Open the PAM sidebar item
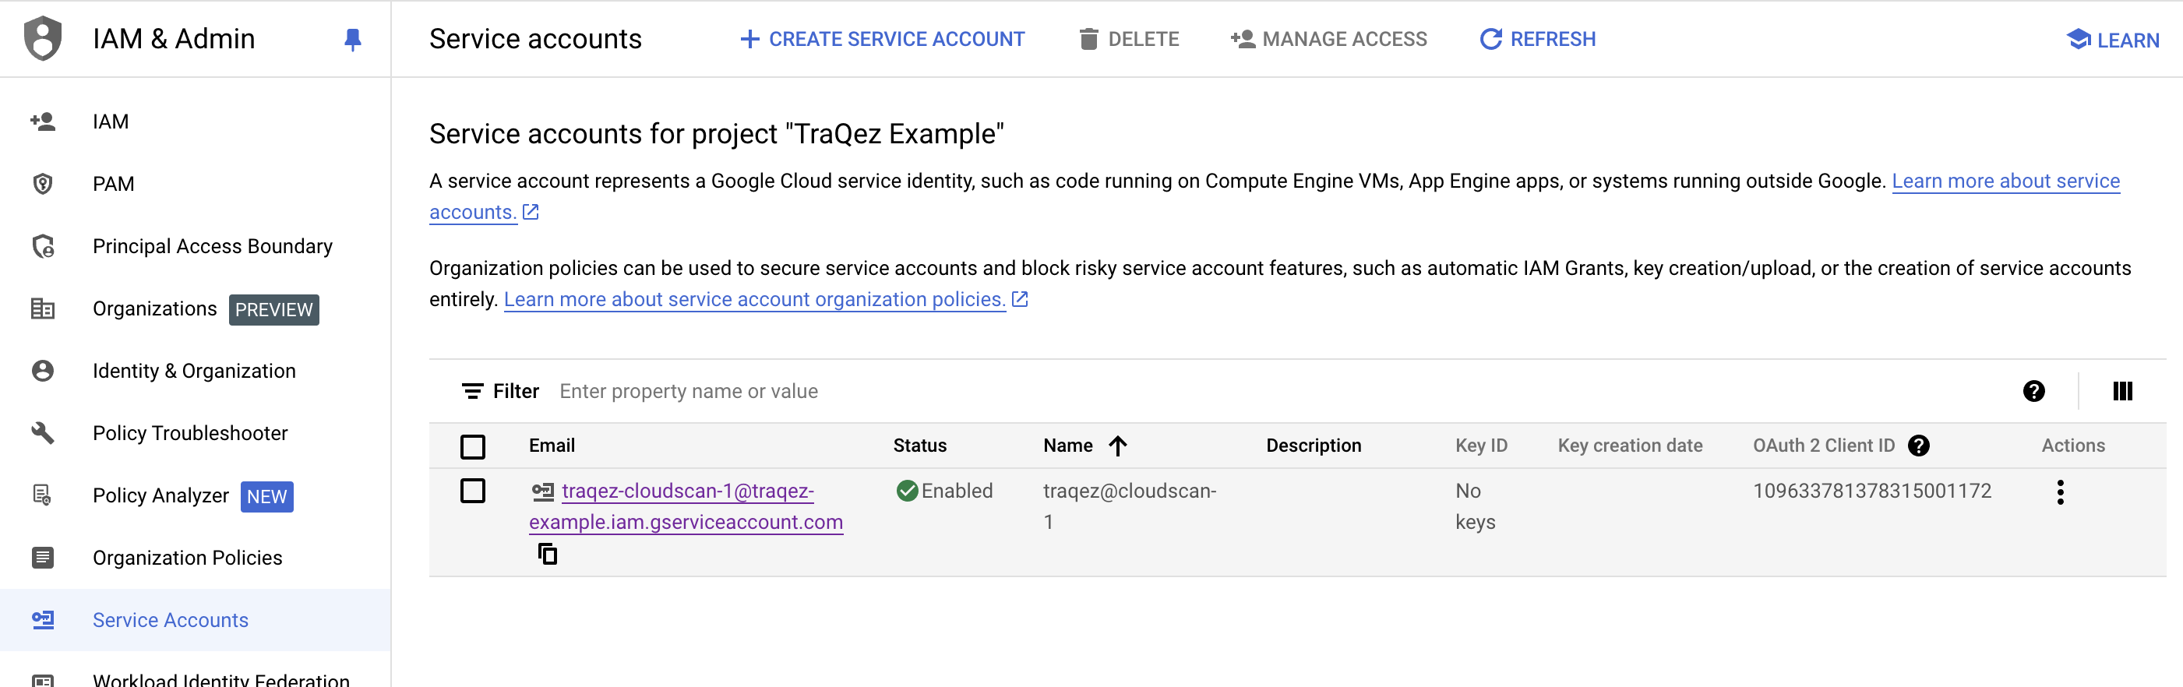 point(113,184)
